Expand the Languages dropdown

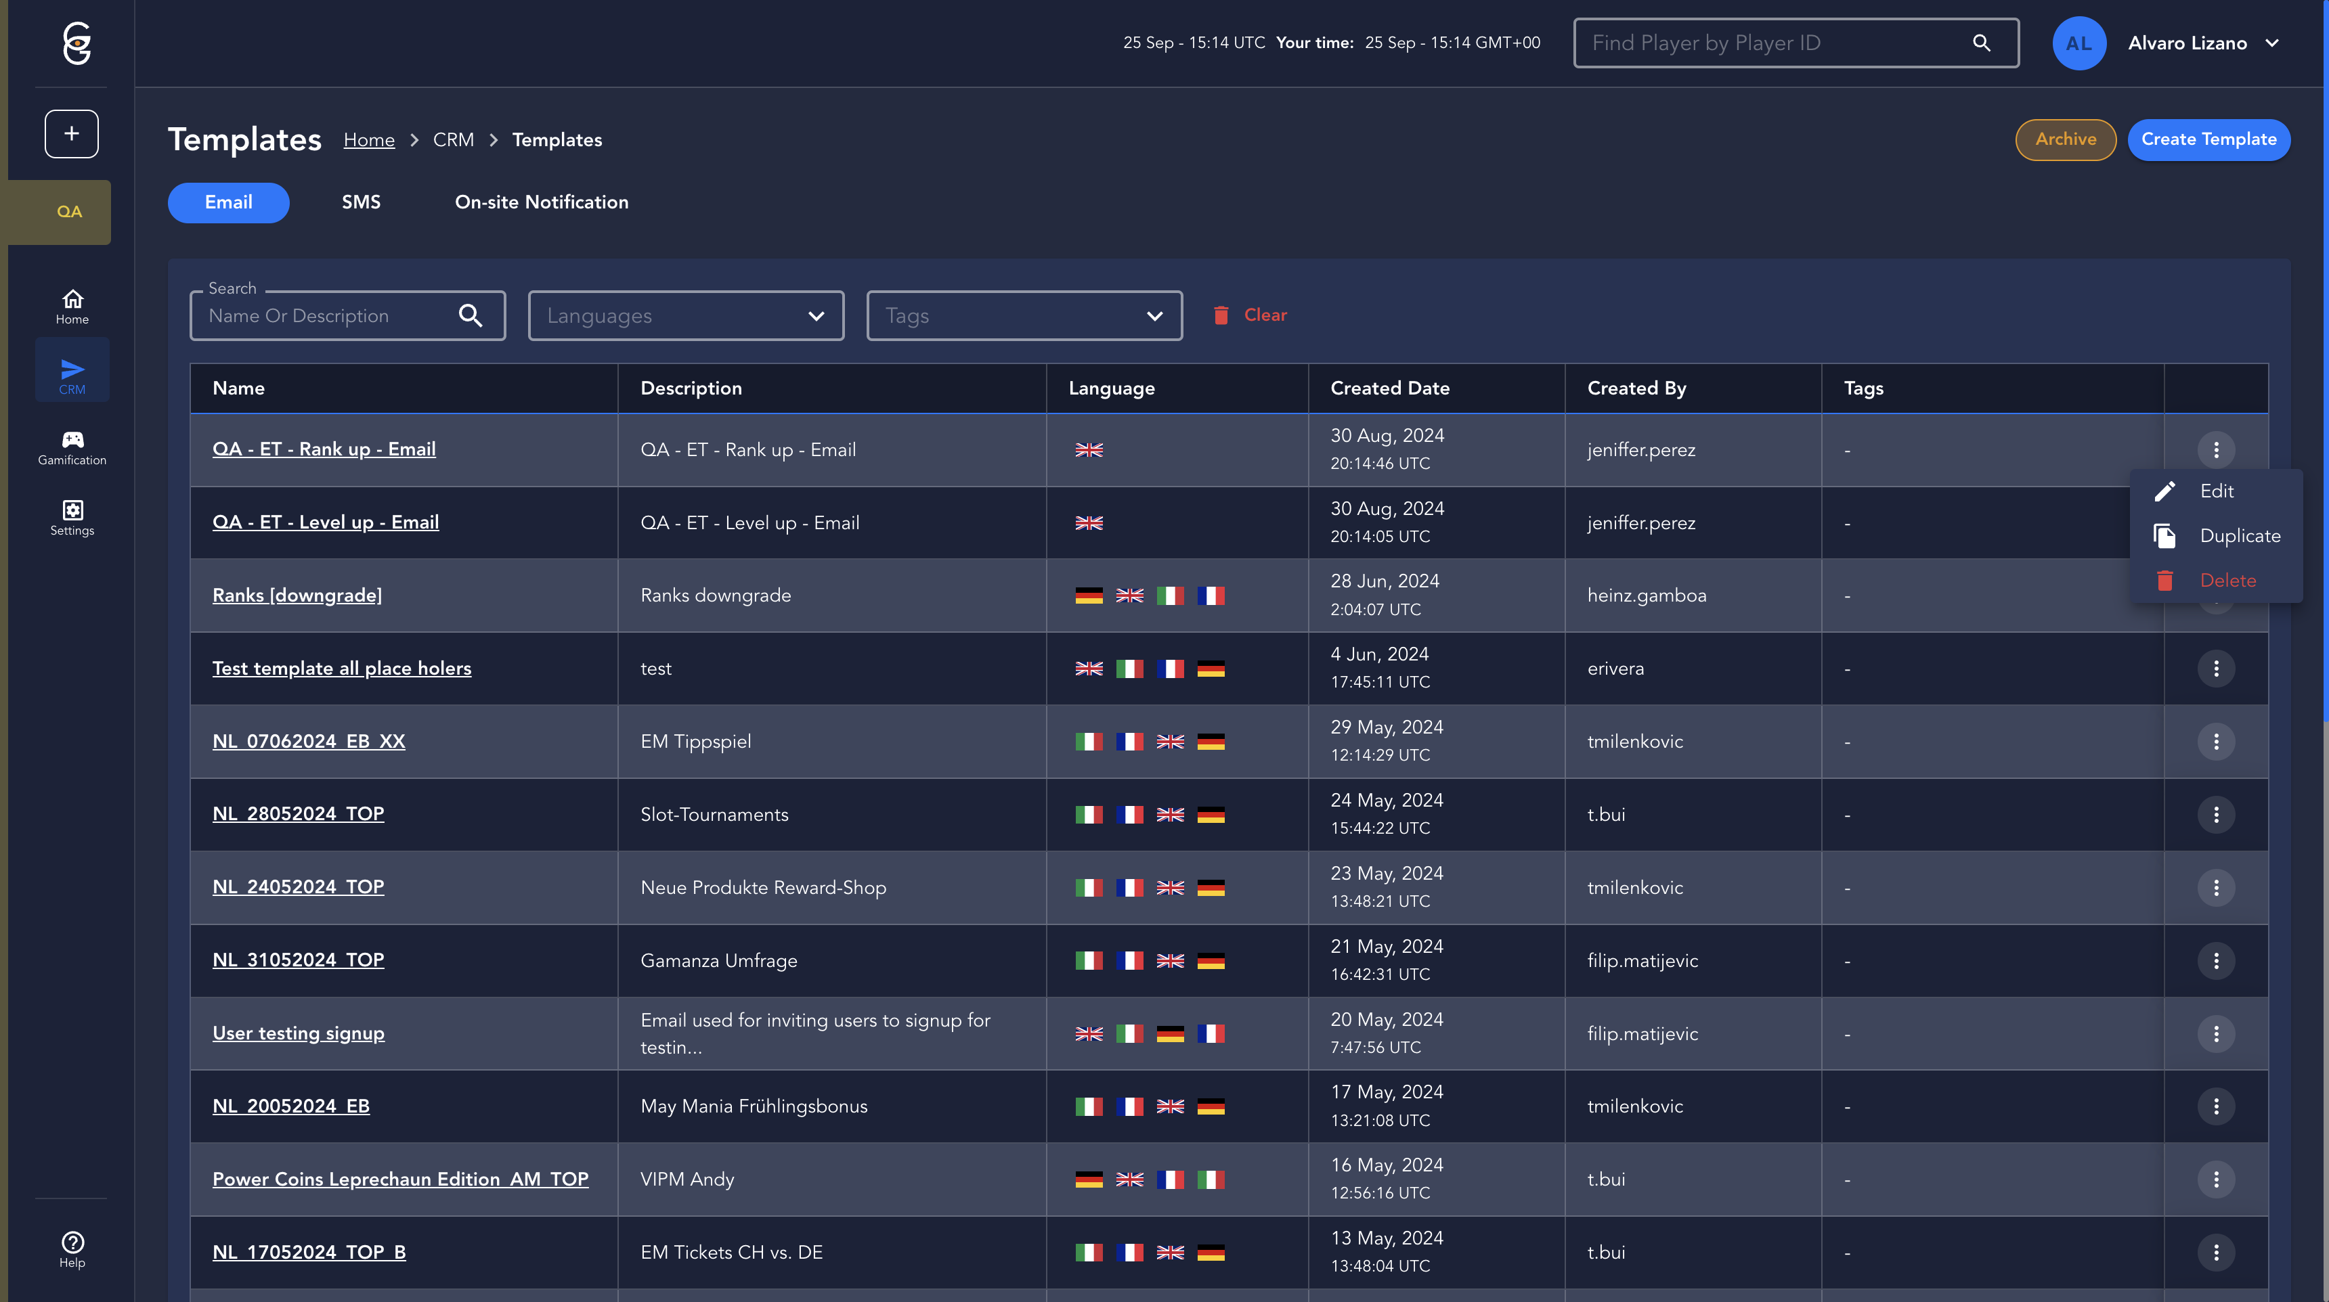click(685, 315)
